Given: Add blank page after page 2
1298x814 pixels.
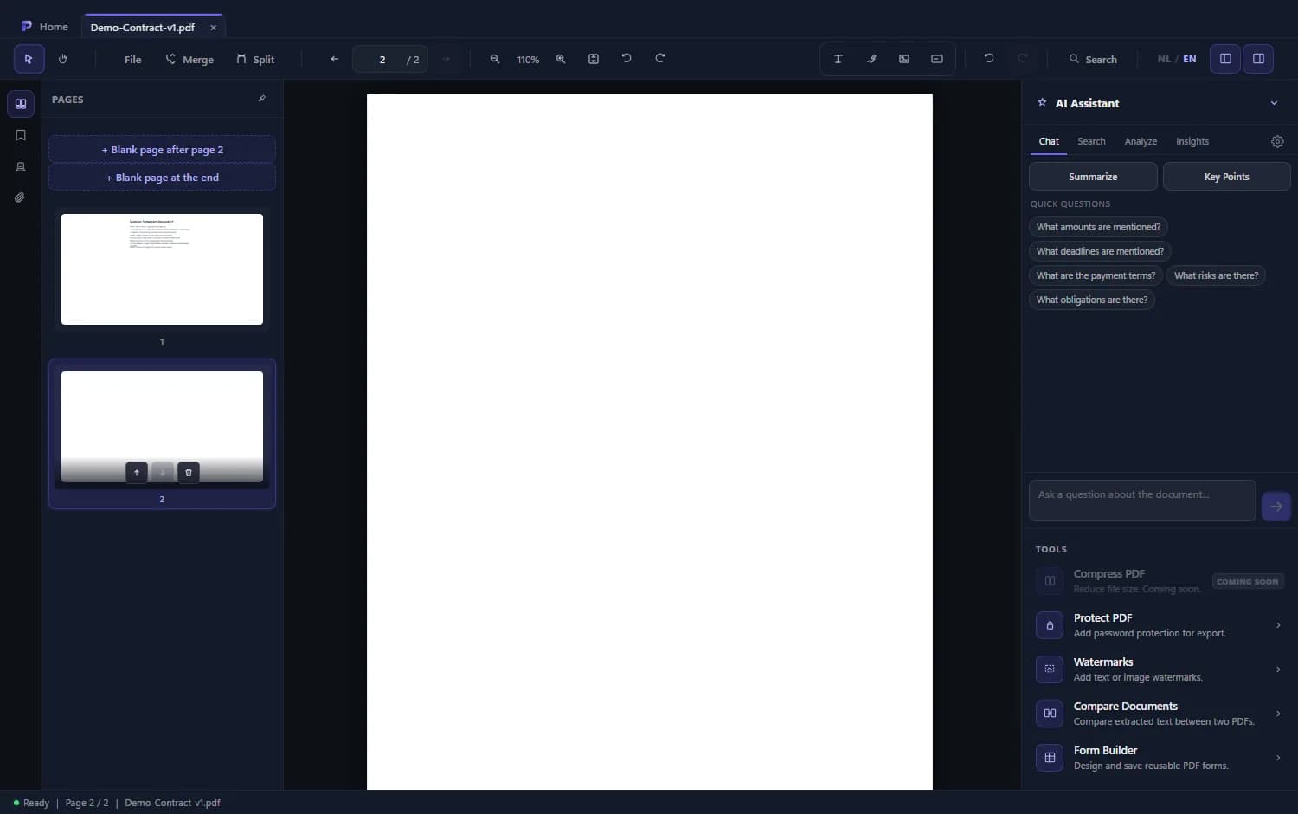Looking at the screenshot, I should point(162,150).
